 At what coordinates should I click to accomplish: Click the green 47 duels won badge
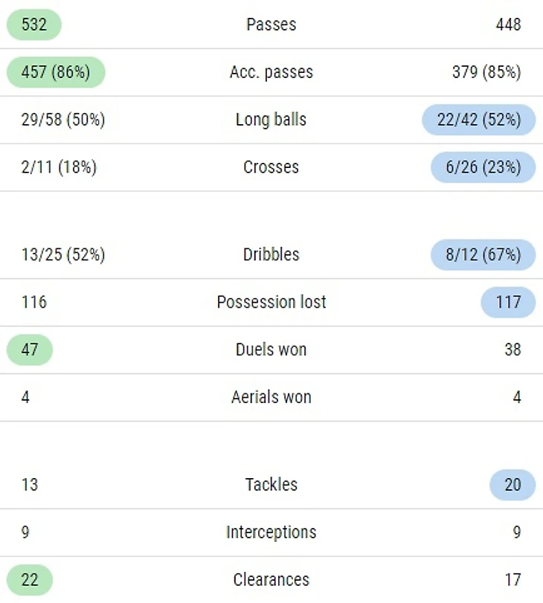tap(30, 349)
